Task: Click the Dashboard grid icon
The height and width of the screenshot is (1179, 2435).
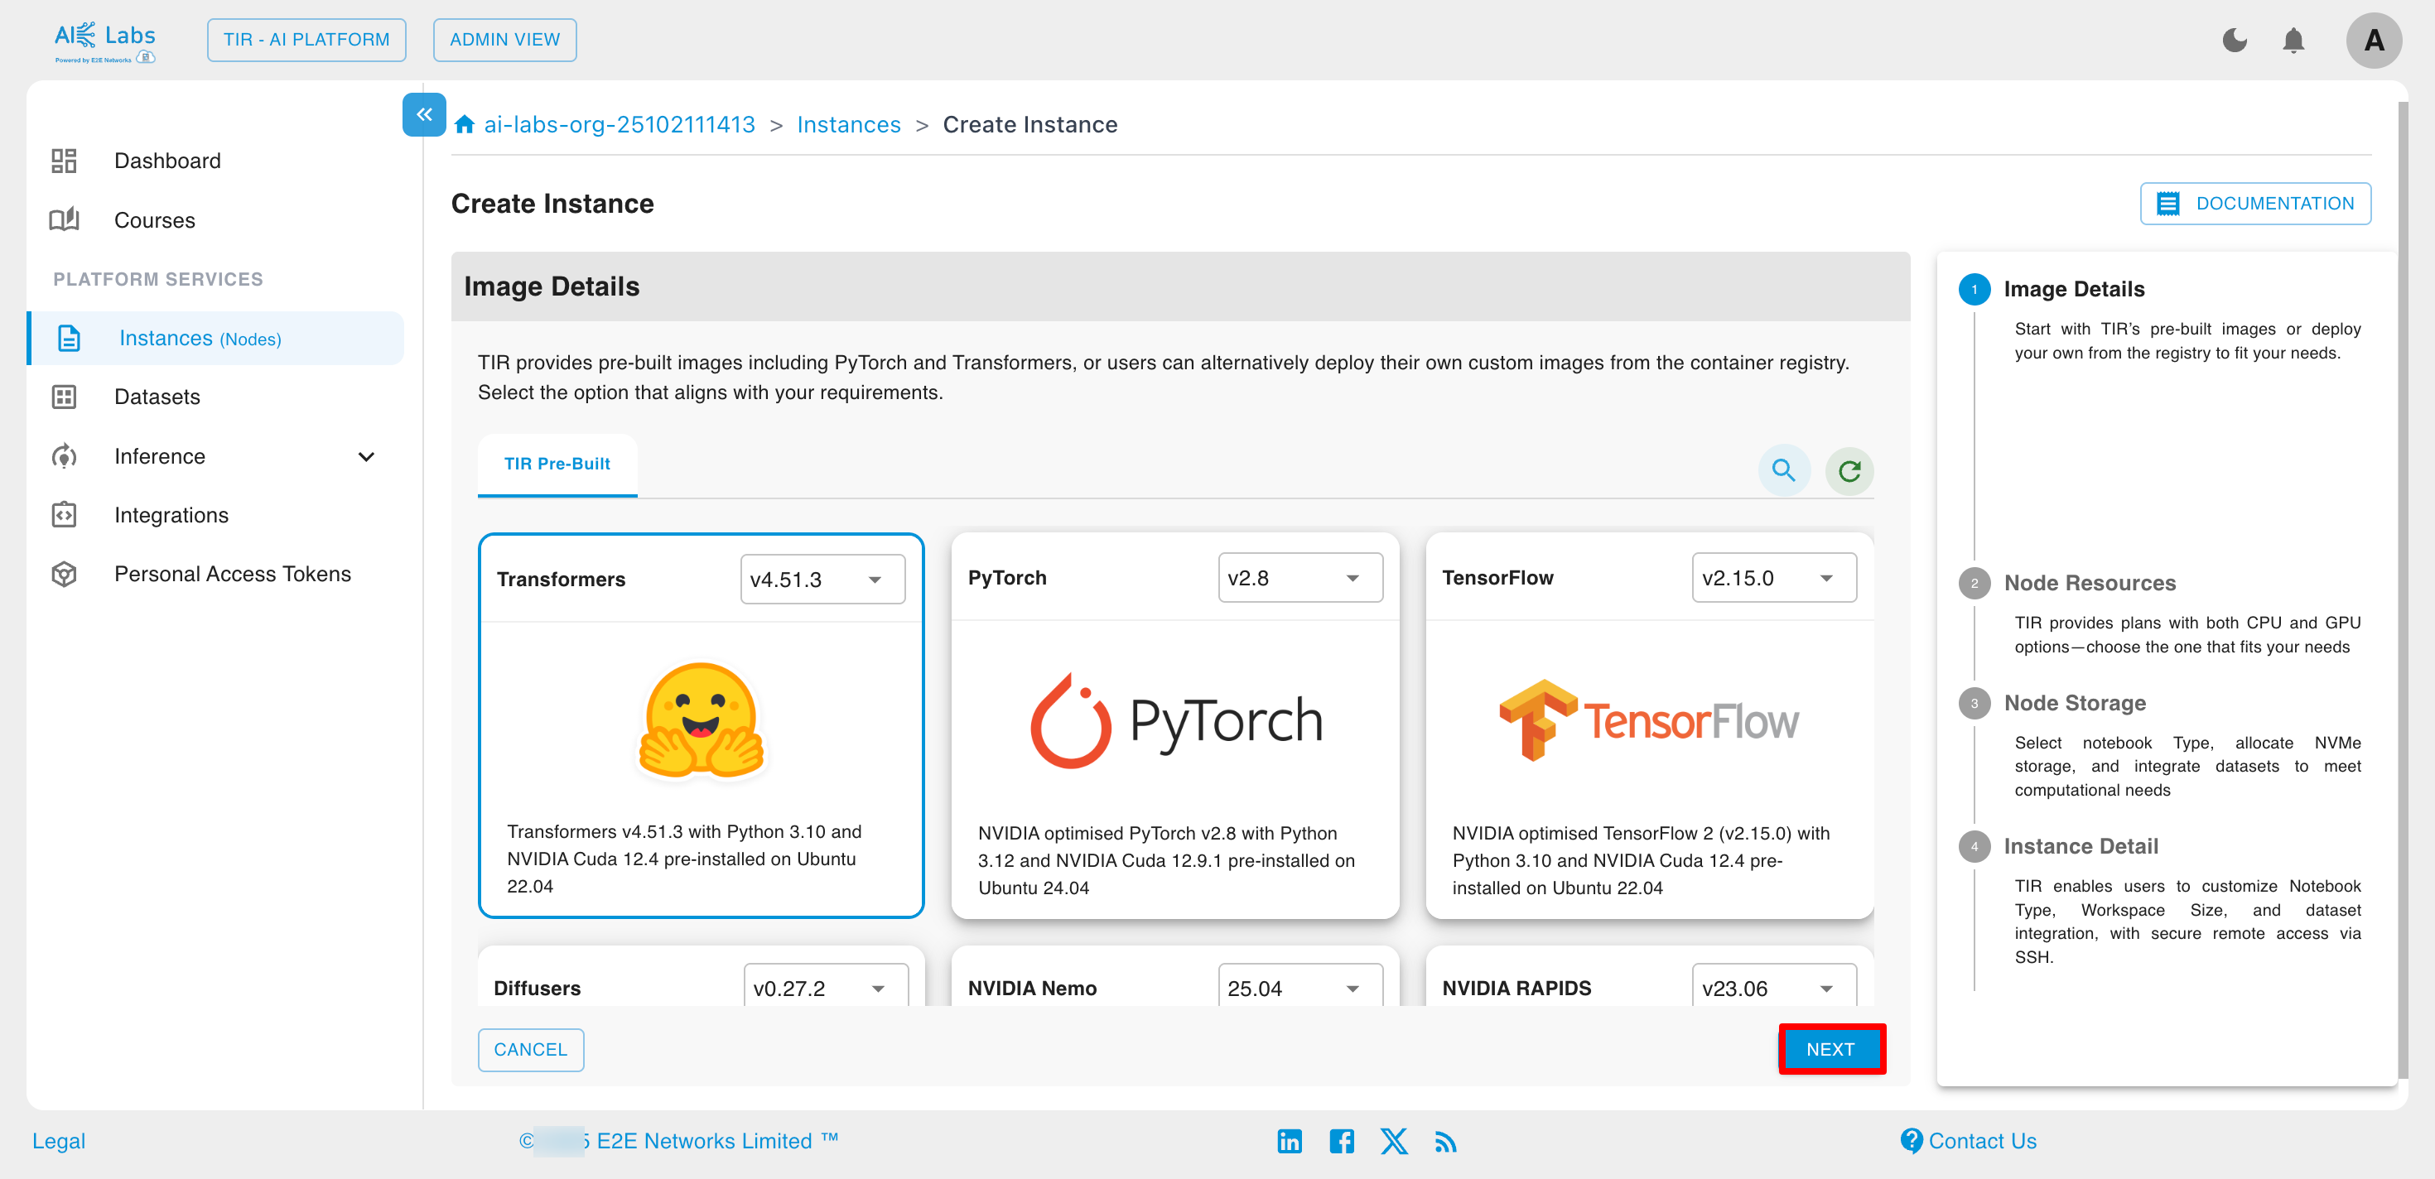Action: click(x=65, y=161)
